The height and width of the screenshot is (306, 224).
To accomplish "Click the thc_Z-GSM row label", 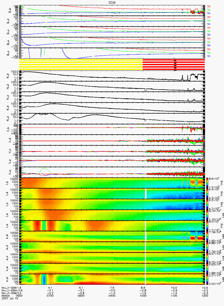I will (9, 293).
